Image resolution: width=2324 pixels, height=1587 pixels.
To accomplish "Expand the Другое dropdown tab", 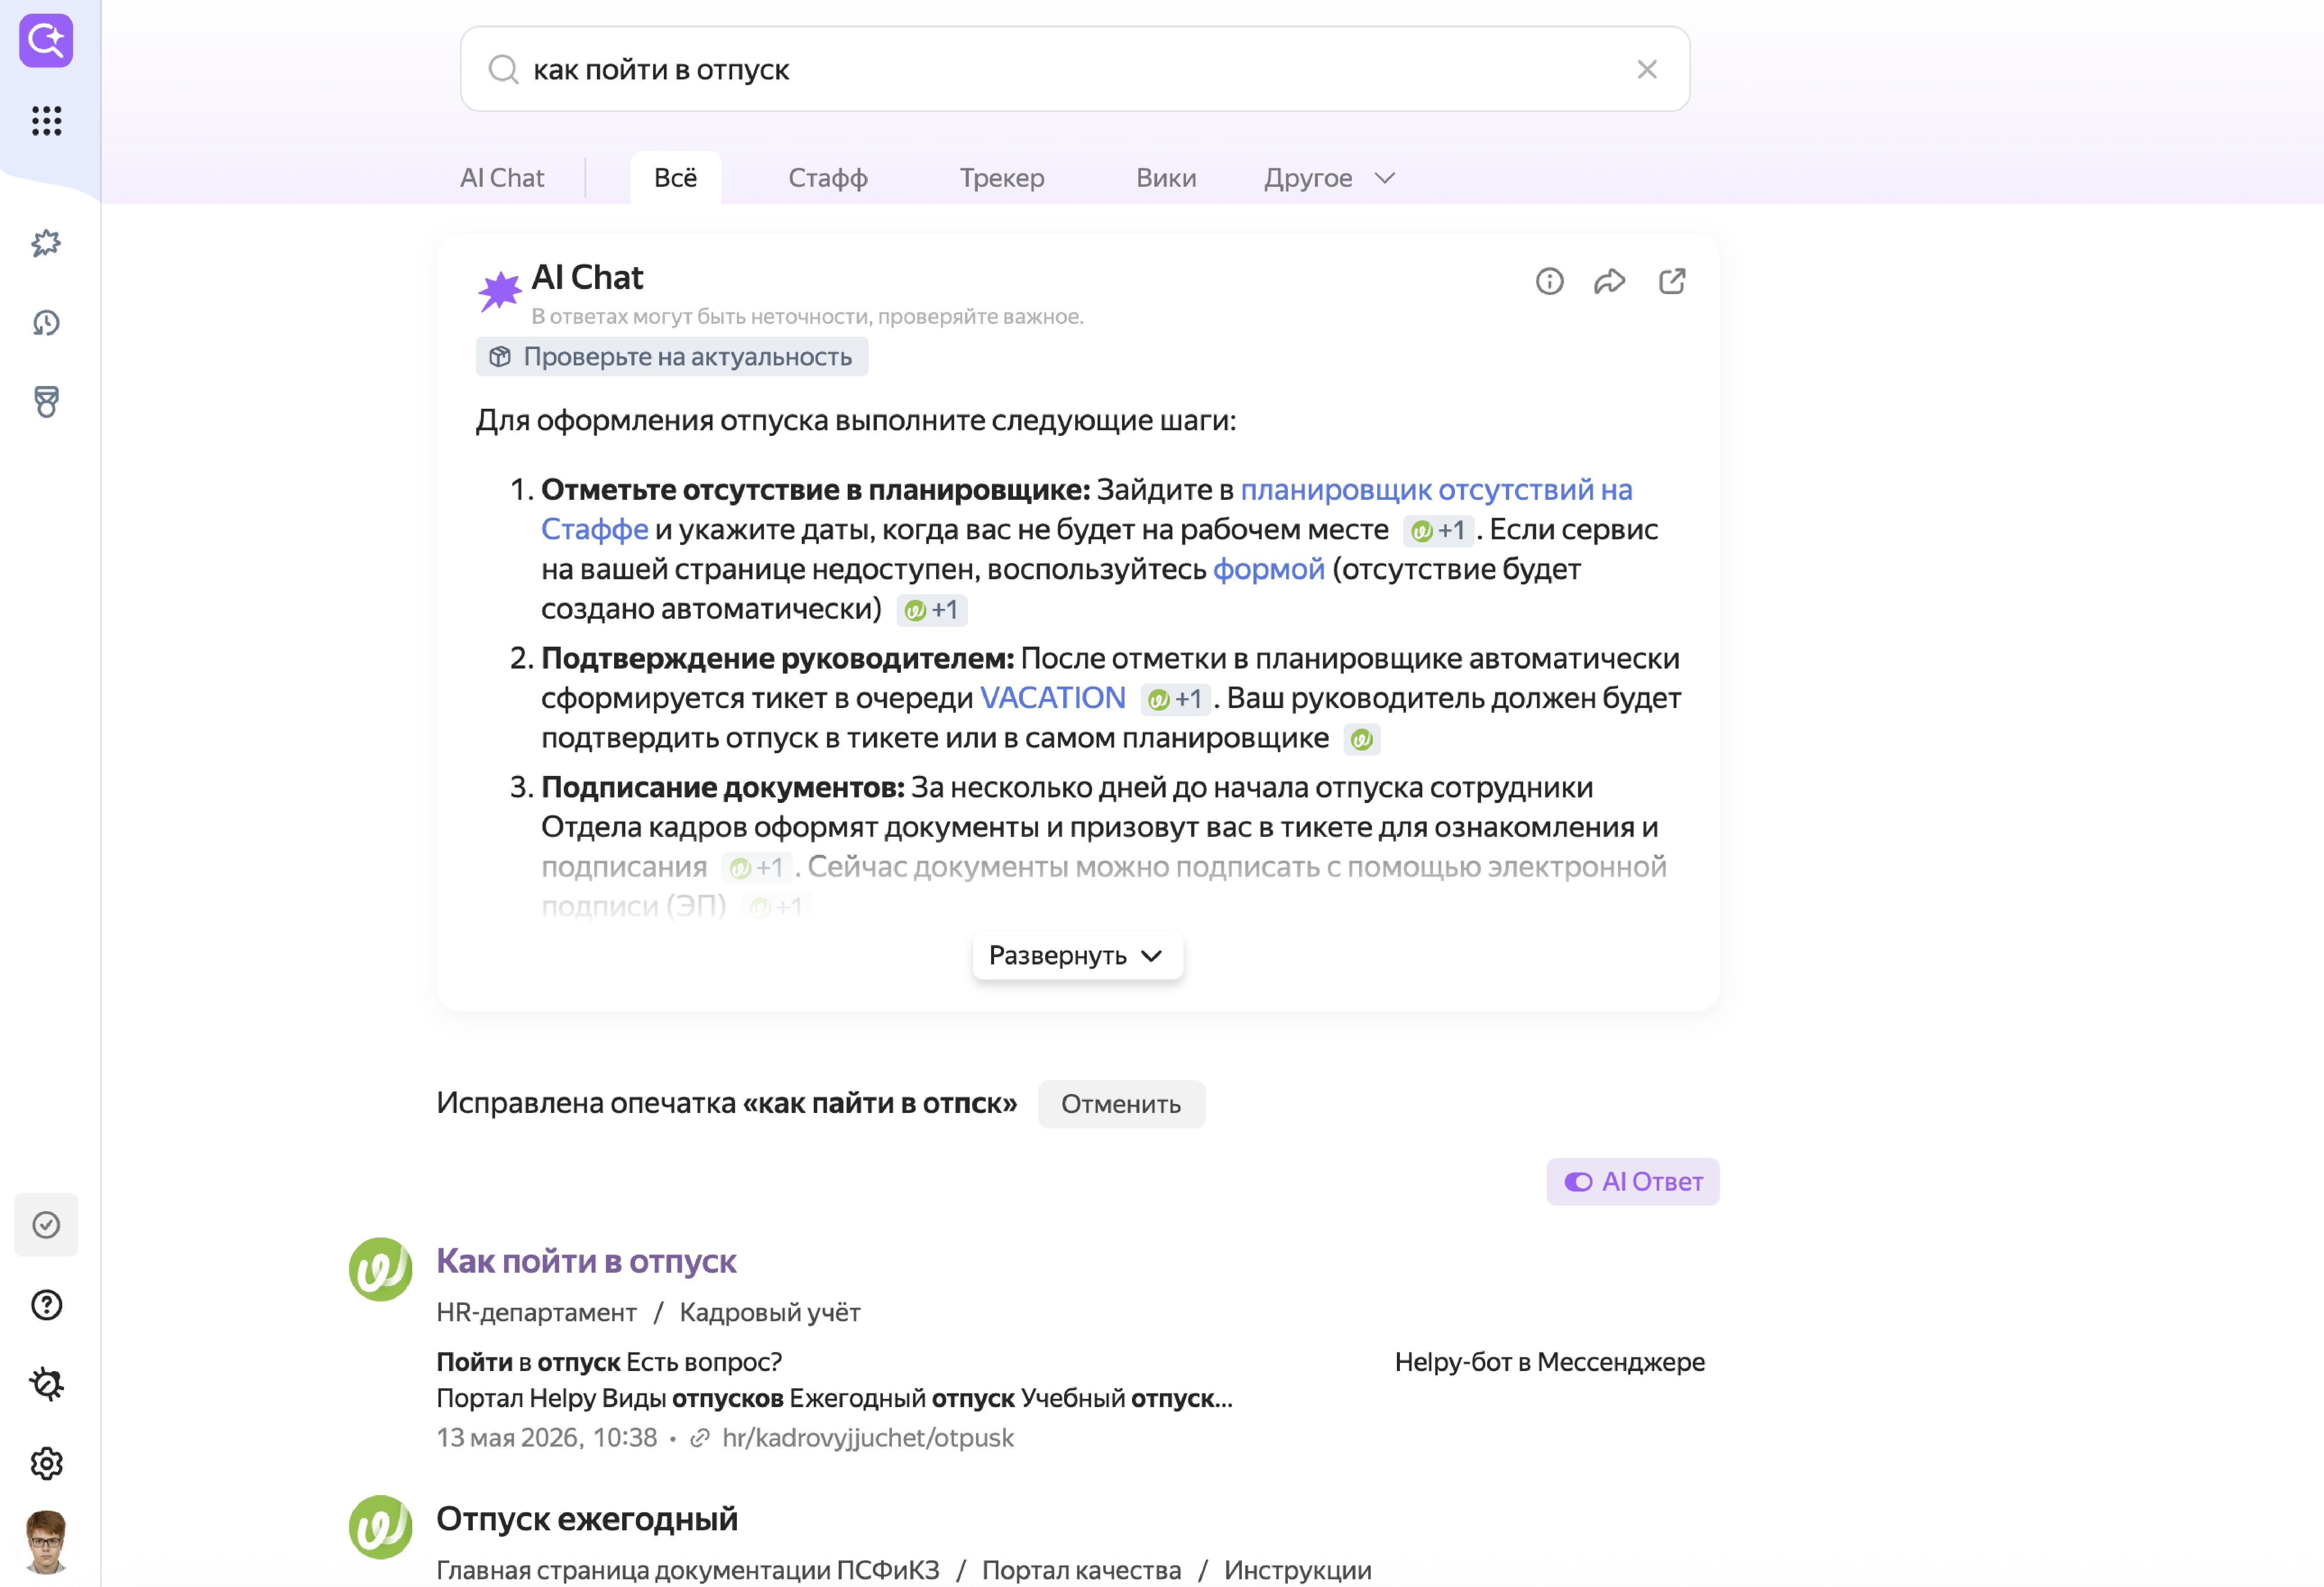I will coord(1329,178).
